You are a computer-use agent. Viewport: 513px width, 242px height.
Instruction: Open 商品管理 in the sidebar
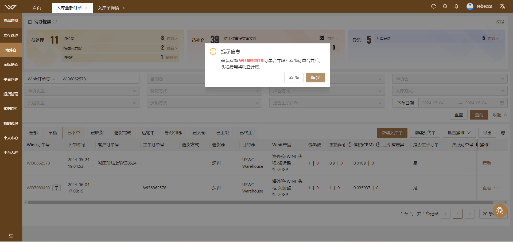[11, 21]
